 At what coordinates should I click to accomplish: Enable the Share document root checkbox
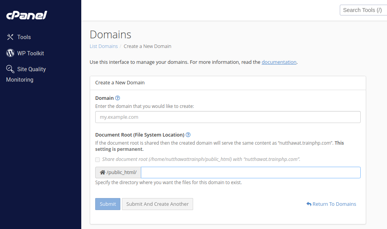(98, 159)
